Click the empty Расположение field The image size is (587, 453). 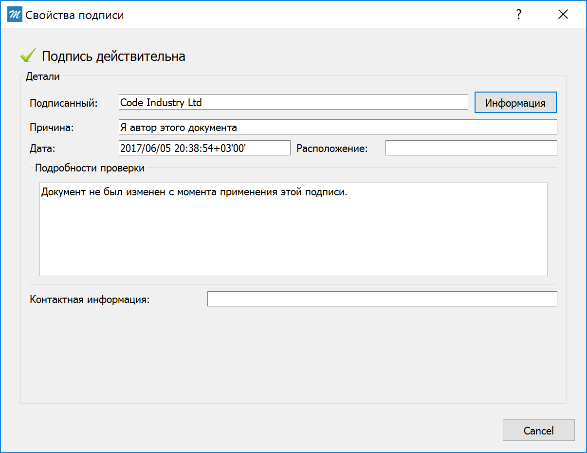(471, 148)
